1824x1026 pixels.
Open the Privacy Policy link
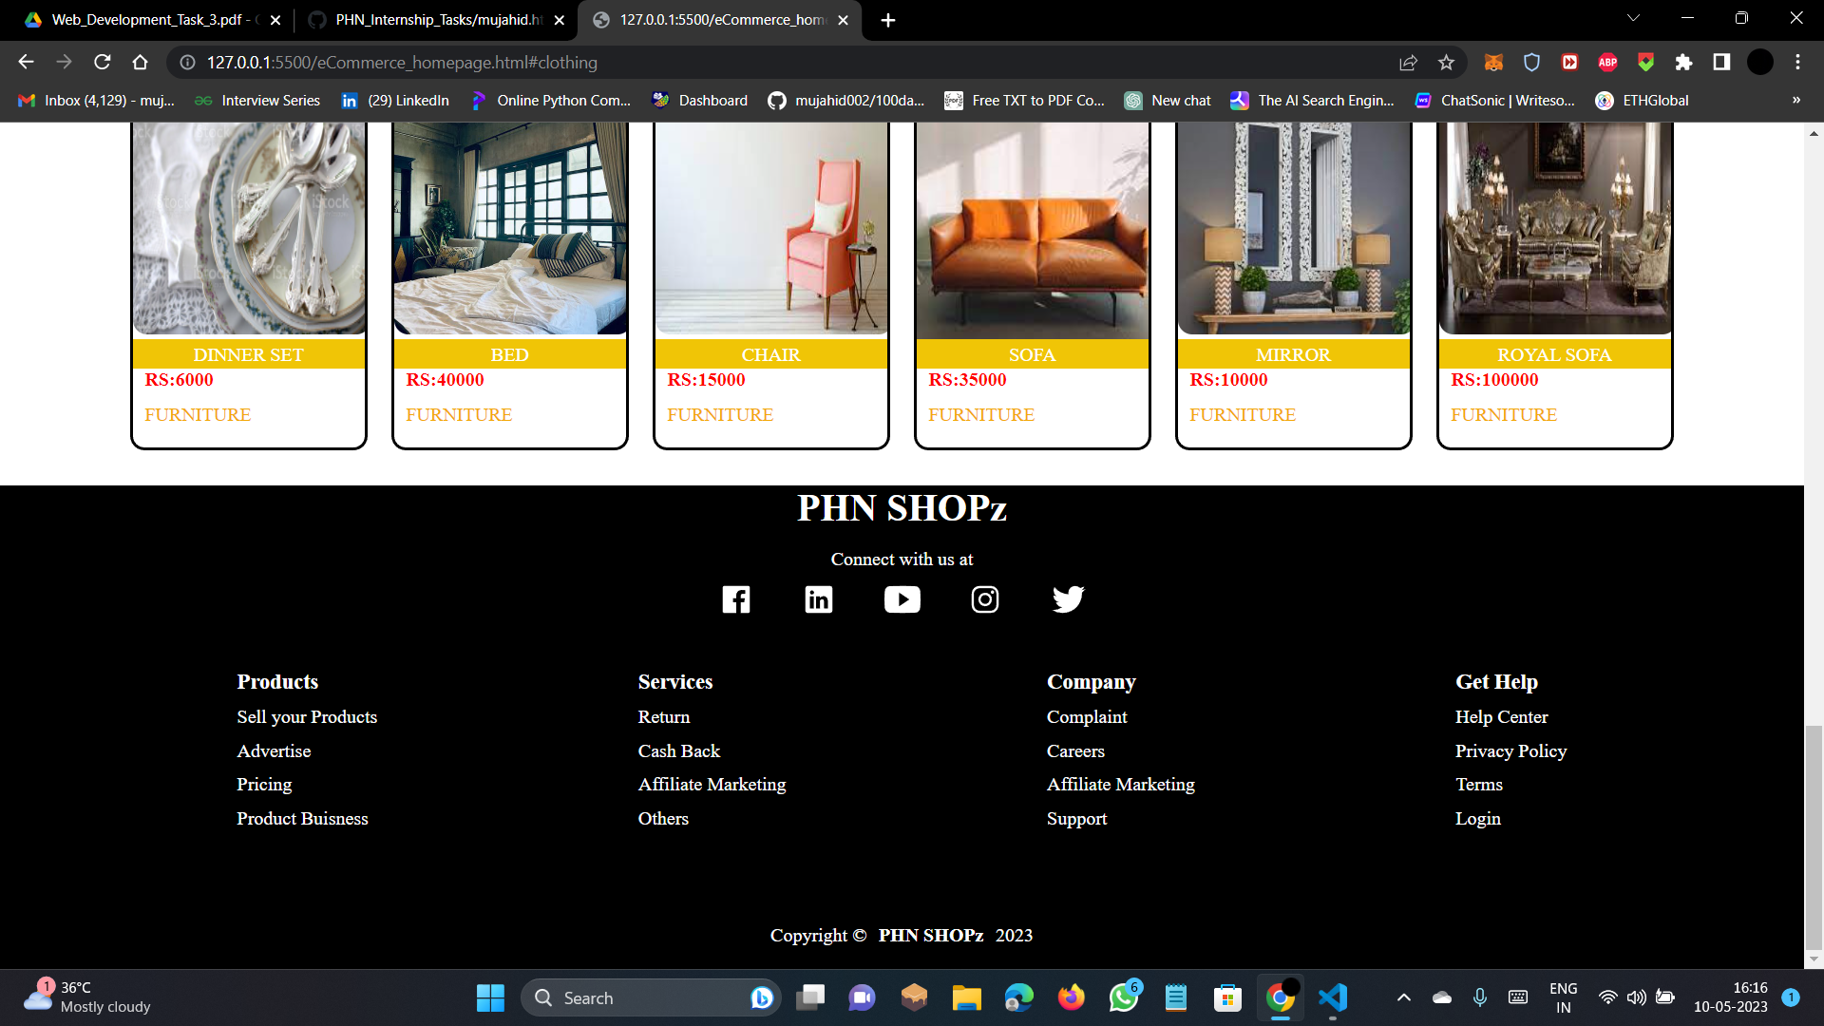click(x=1510, y=750)
